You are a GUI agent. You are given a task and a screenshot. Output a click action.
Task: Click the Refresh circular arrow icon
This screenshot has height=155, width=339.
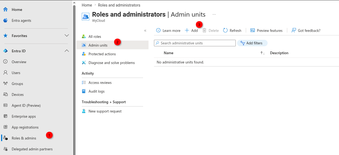click(x=225, y=31)
